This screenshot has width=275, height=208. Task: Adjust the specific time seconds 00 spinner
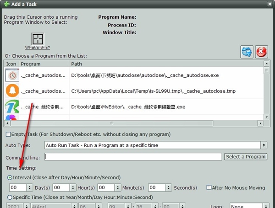tap(182, 206)
